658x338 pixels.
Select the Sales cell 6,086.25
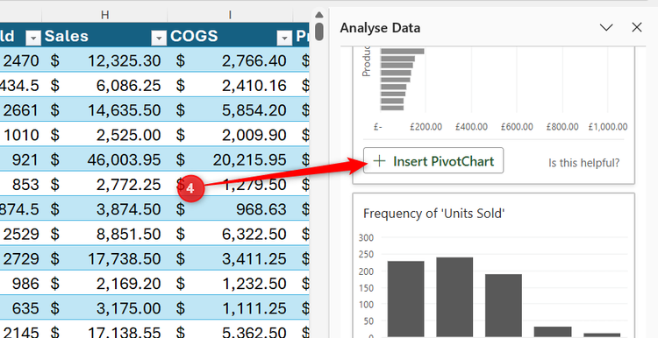point(104,86)
